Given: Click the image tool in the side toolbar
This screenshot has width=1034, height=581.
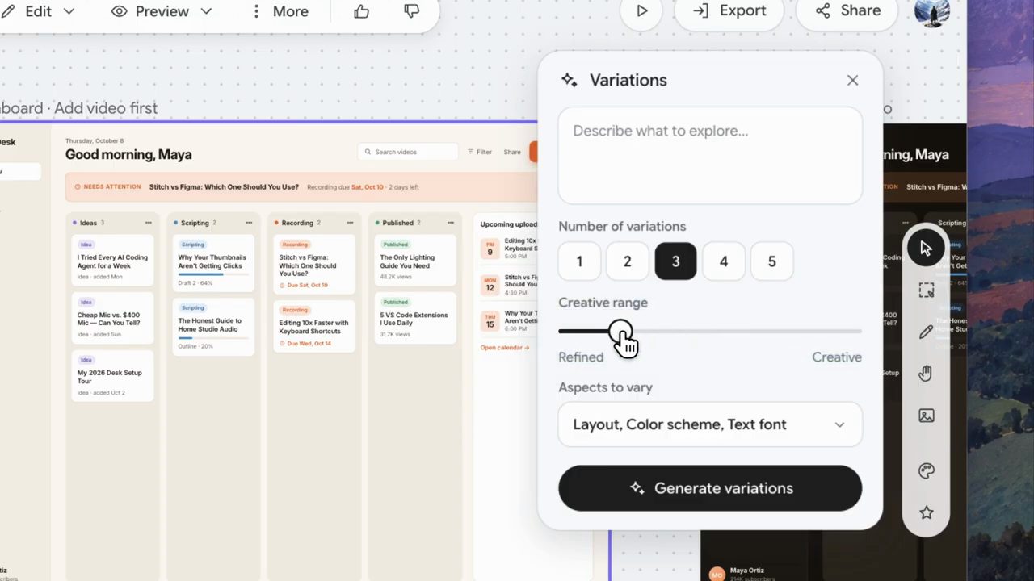Looking at the screenshot, I should coord(926,416).
